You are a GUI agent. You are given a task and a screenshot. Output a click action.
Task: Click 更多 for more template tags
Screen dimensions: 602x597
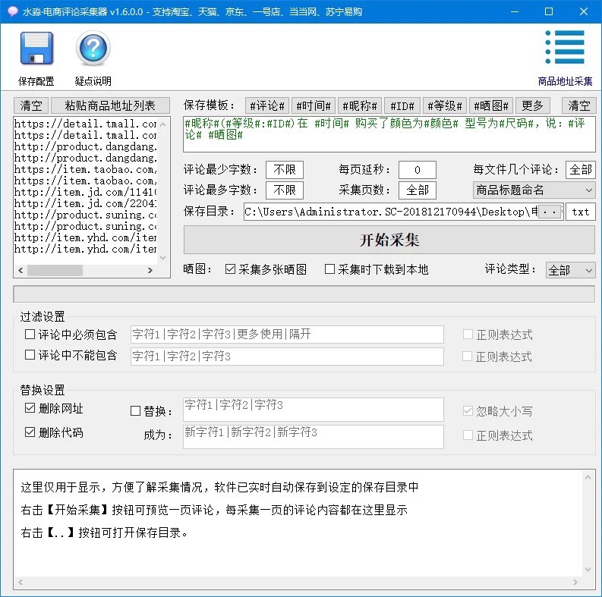tap(532, 105)
